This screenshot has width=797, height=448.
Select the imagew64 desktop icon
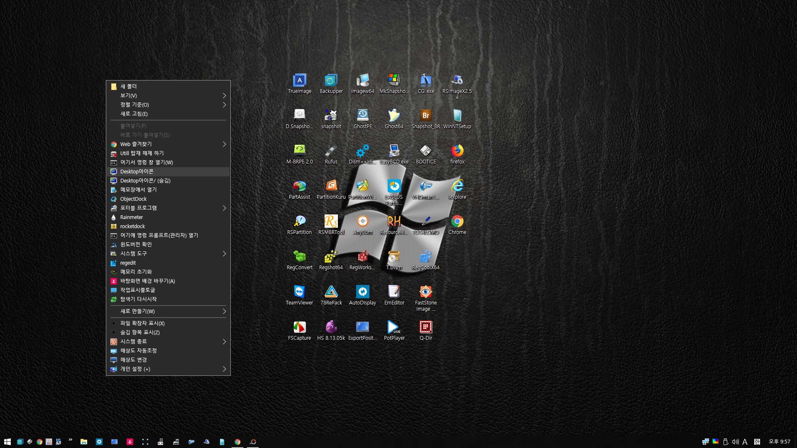click(362, 83)
